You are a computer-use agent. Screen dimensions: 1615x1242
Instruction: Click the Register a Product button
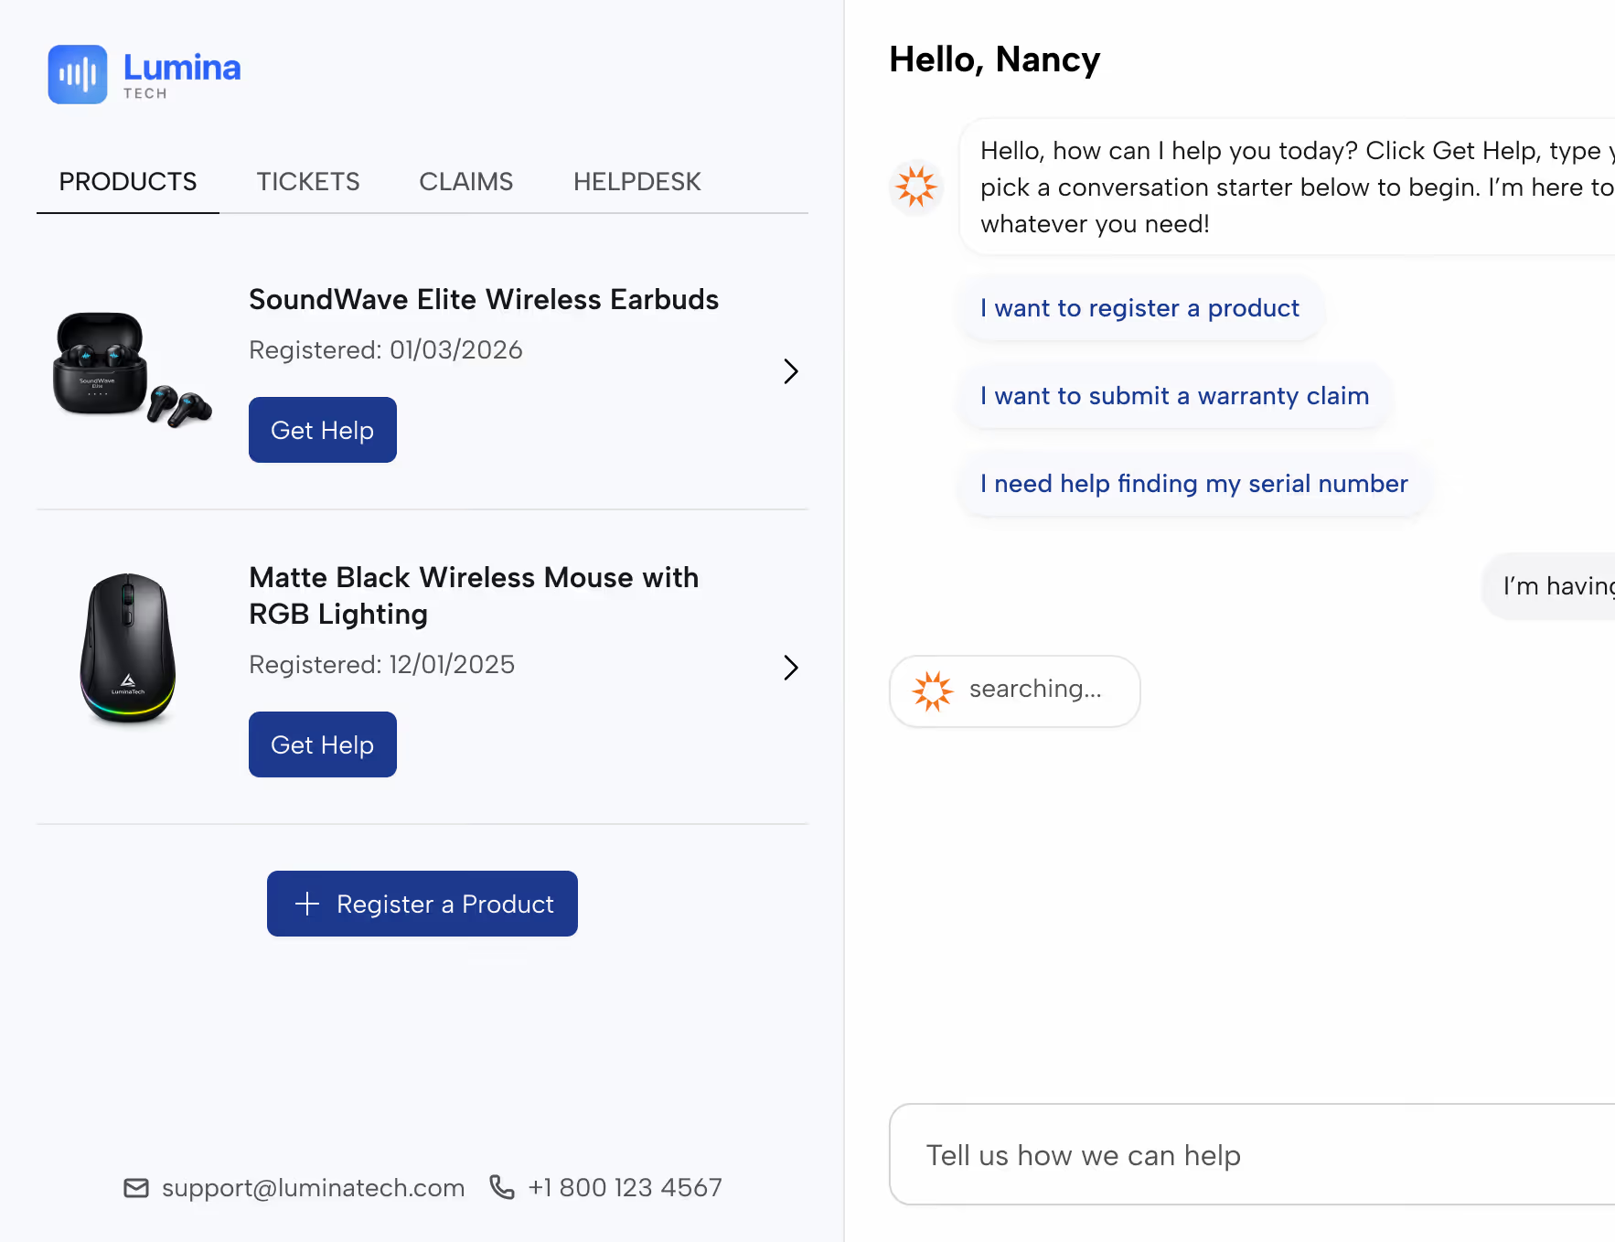422,904
